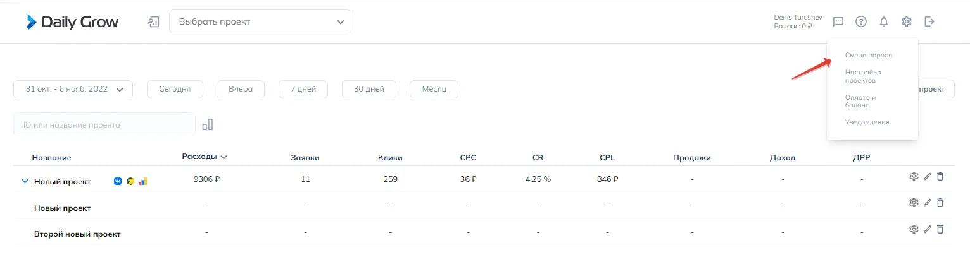Open the Выбрать проект dropdown

click(260, 22)
